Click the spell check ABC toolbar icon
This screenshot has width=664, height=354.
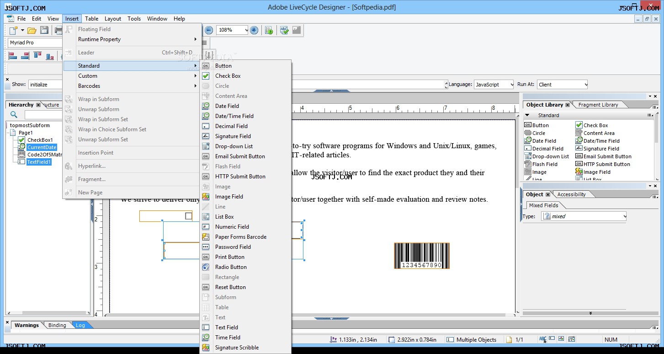point(284,30)
